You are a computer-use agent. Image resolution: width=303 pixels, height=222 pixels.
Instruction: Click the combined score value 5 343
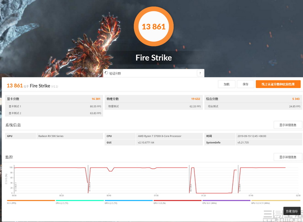coord(296,99)
